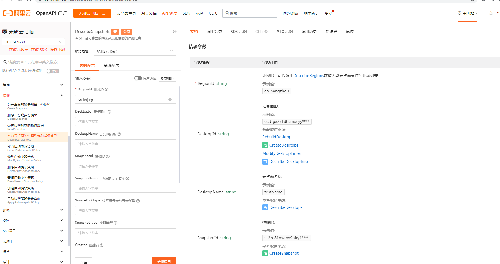Open the DescribeRegions link

click(x=308, y=76)
